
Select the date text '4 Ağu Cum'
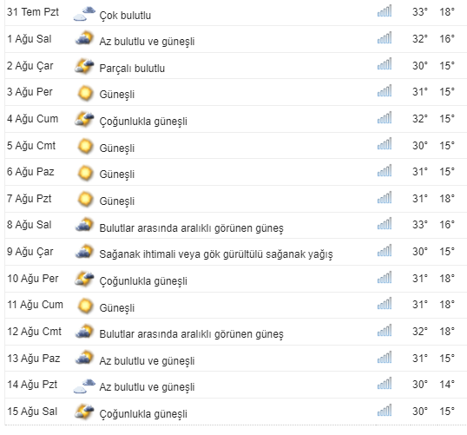(32, 119)
